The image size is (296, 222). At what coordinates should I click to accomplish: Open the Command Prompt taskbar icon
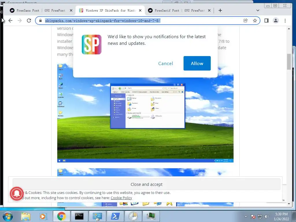point(79,216)
